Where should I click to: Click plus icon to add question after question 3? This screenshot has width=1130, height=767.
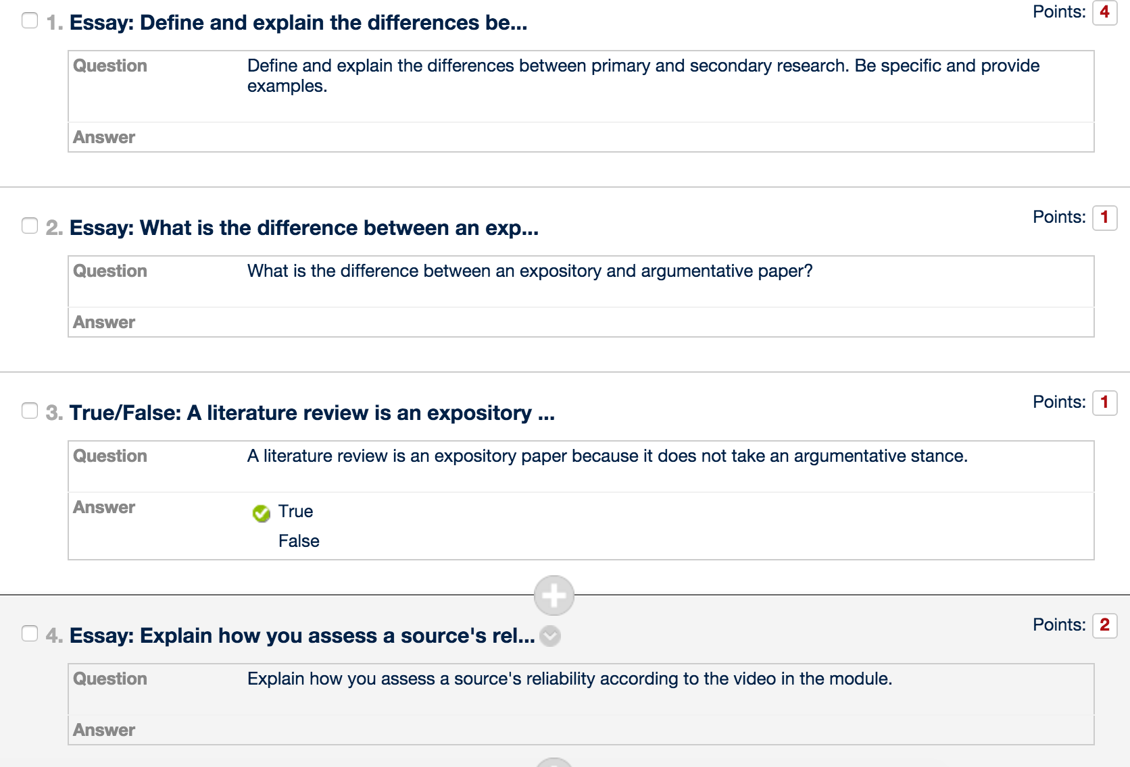pyautogui.click(x=554, y=596)
